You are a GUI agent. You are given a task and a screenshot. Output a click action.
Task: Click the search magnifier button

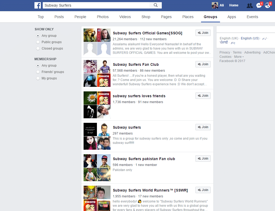point(156,5)
